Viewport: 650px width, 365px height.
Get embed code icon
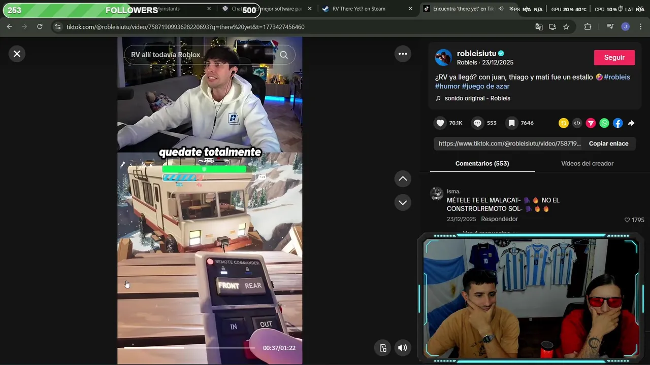point(577,123)
